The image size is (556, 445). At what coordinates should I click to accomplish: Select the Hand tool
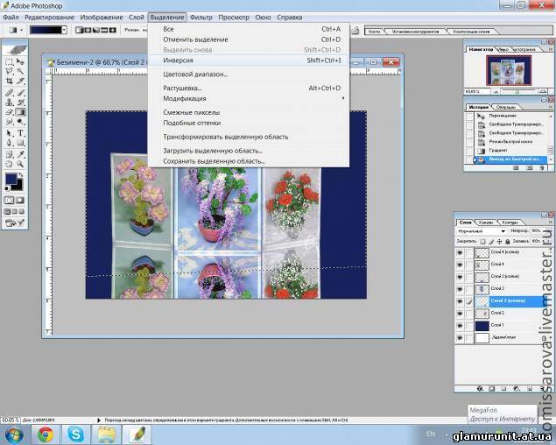[x=10, y=164]
